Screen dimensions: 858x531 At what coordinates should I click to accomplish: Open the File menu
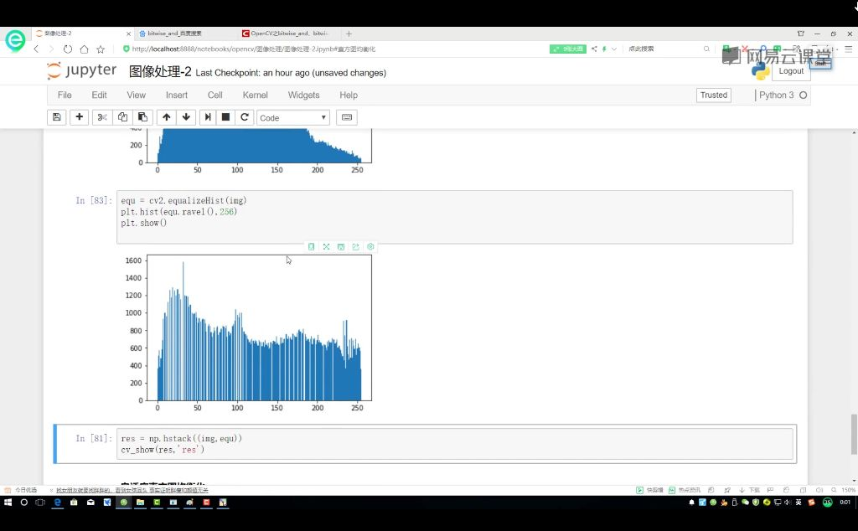(65, 95)
